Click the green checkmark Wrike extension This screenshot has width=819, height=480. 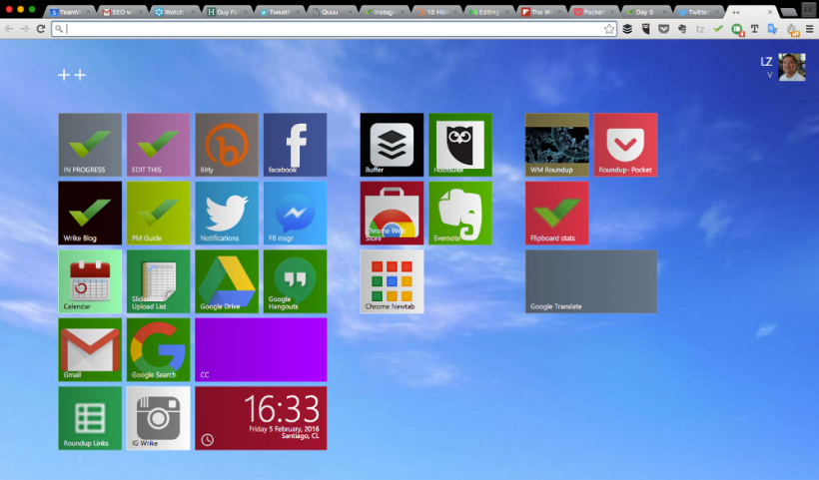point(718,29)
